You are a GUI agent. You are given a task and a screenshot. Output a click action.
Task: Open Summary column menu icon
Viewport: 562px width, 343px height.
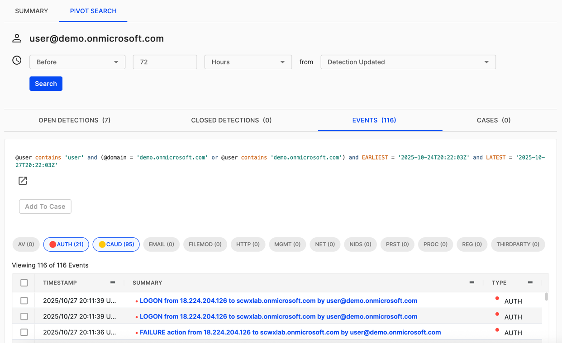pos(472,283)
